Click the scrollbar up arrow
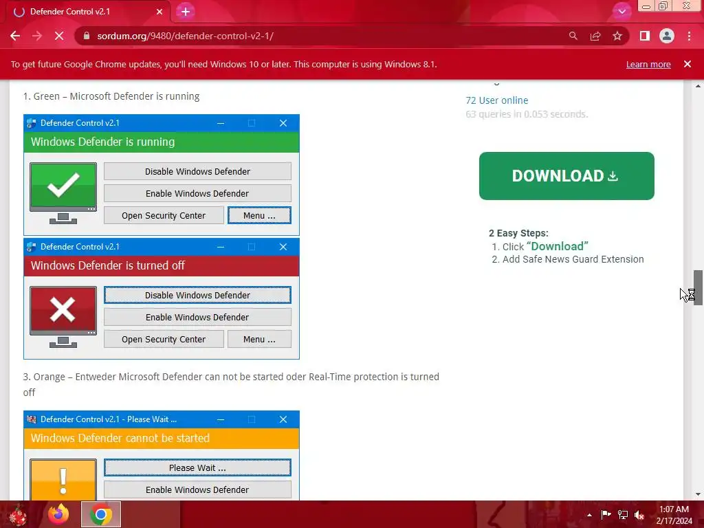 click(x=698, y=86)
